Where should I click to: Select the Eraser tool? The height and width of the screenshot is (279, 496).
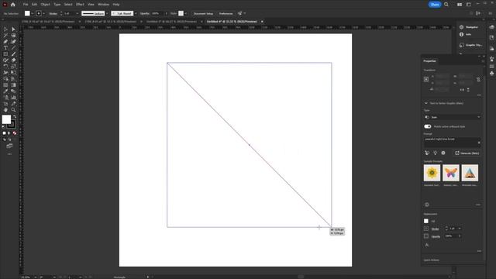pyautogui.click(x=13, y=60)
